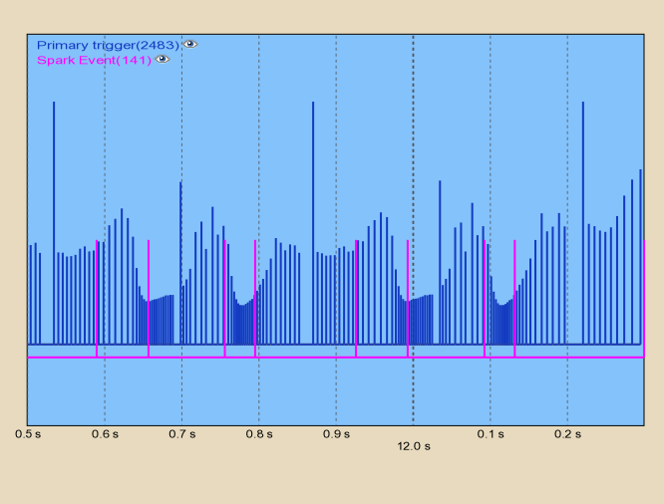Toggle visibility eye for Spark Event

[163, 59]
